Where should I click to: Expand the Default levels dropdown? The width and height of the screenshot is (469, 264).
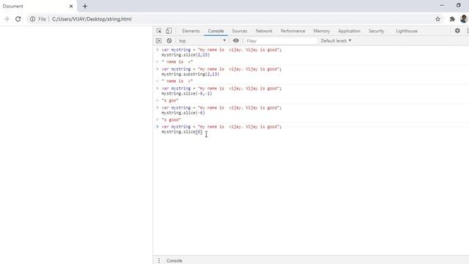pyautogui.click(x=336, y=41)
